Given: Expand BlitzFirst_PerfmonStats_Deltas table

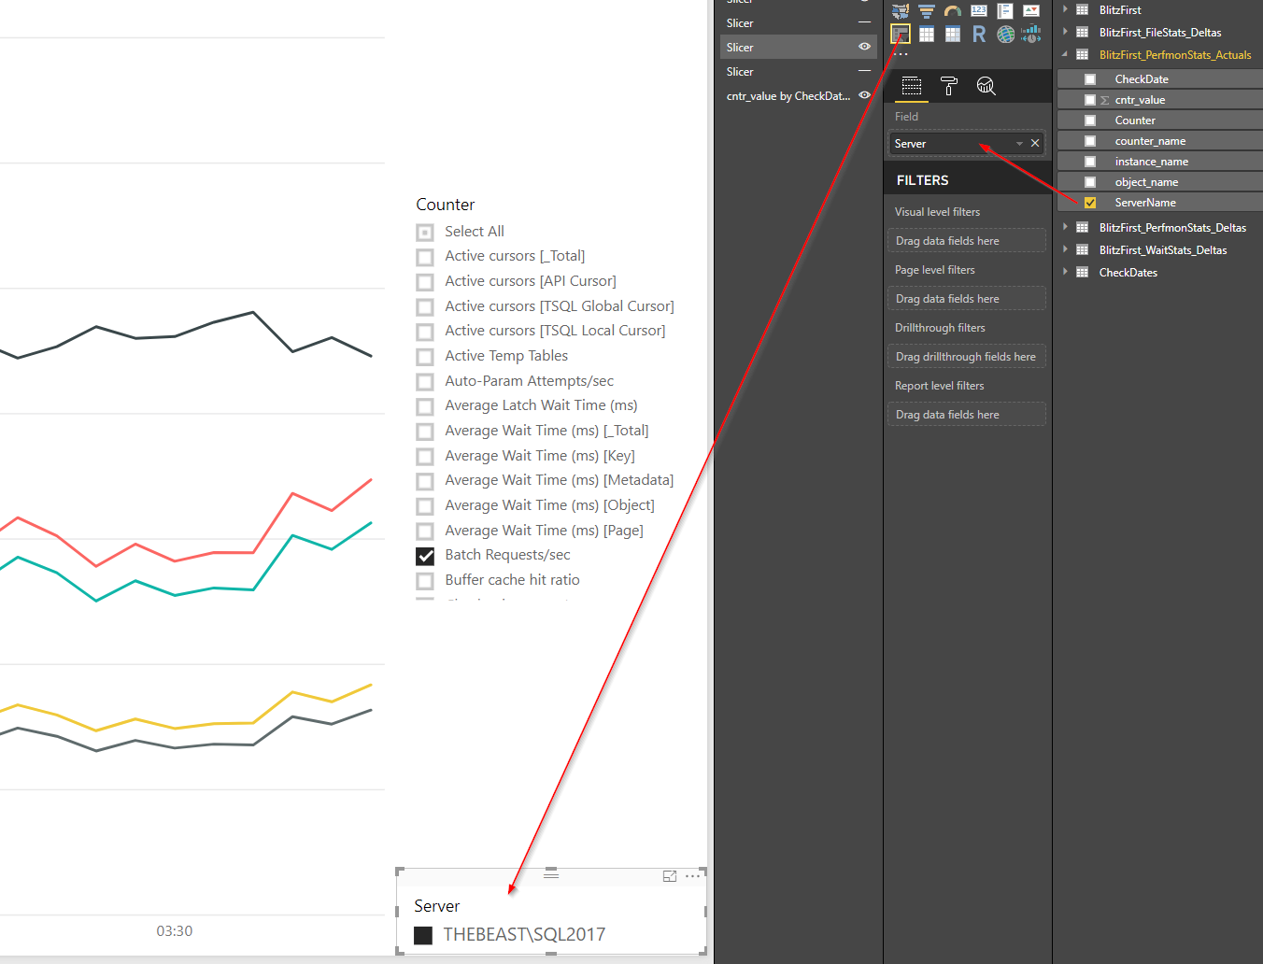Looking at the screenshot, I should pos(1065,227).
